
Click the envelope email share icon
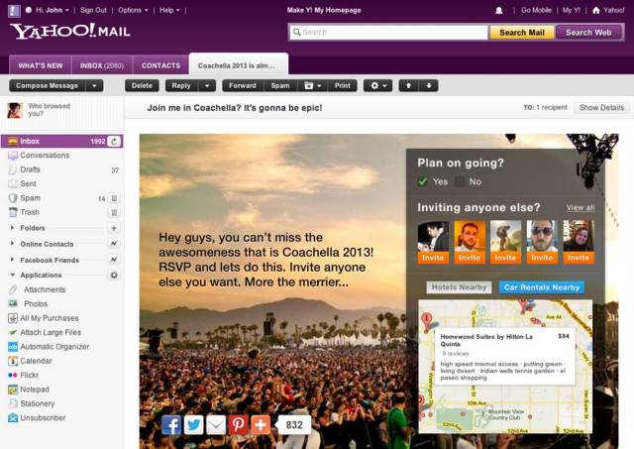(216, 425)
